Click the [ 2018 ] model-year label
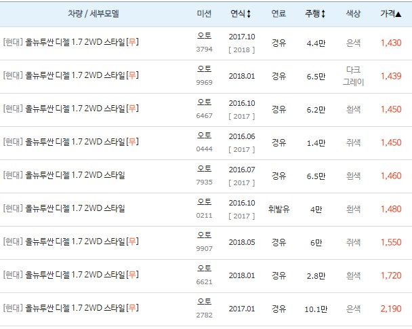The image size is (412, 329). (x=242, y=50)
